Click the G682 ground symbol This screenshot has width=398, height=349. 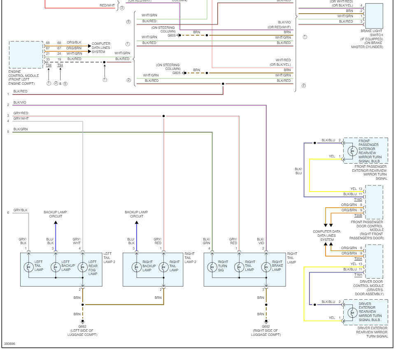click(x=266, y=321)
